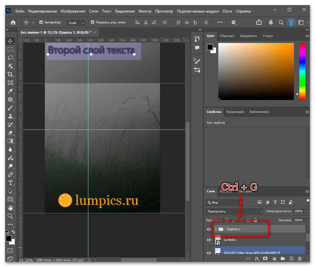Select the Gradient tool
The image size is (315, 267).
coord(10,141)
